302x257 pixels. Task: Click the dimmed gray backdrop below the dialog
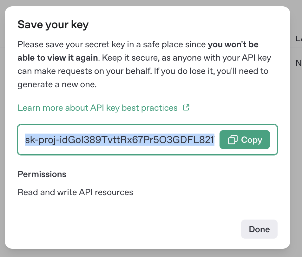(x=151, y=253)
